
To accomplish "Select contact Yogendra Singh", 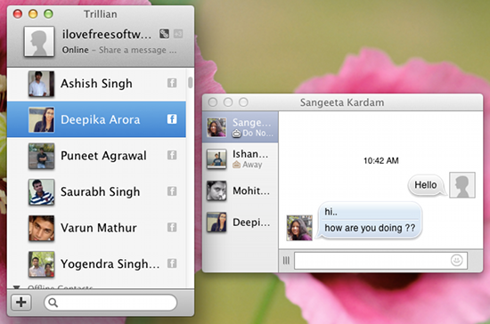I will (96, 263).
